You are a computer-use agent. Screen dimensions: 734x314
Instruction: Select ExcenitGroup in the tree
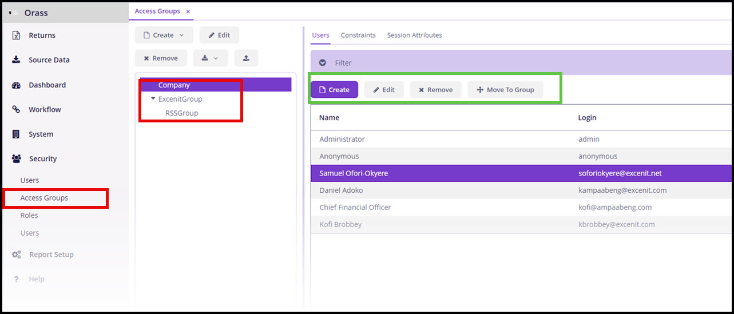click(x=180, y=99)
